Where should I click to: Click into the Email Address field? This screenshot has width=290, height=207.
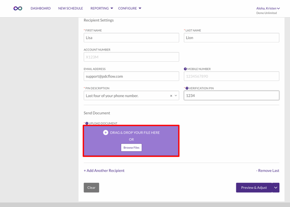point(131,76)
